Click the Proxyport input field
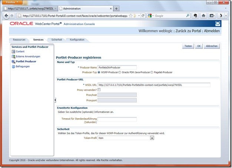The width and height of the screenshot is (232, 168). tap(117, 100)
